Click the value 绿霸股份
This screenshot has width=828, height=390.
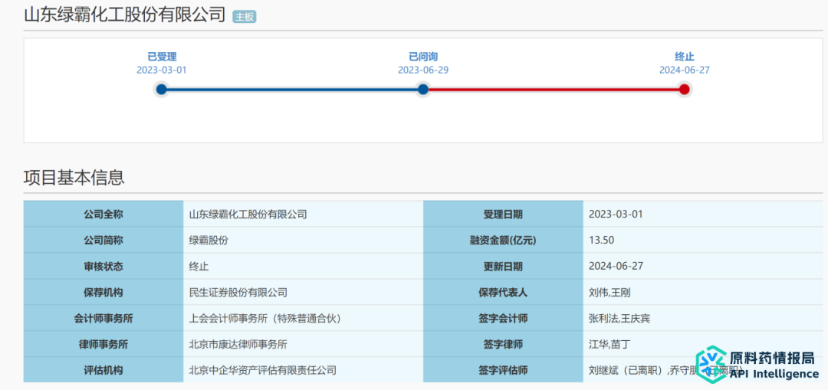[x=209, y=240]
